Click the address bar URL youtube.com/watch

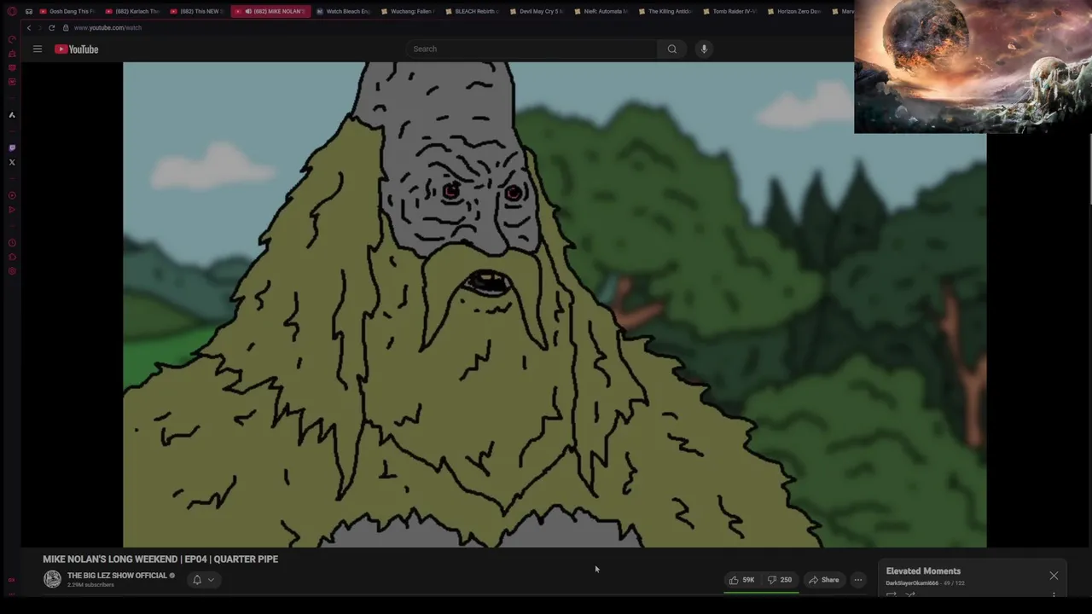pos(107,27)
